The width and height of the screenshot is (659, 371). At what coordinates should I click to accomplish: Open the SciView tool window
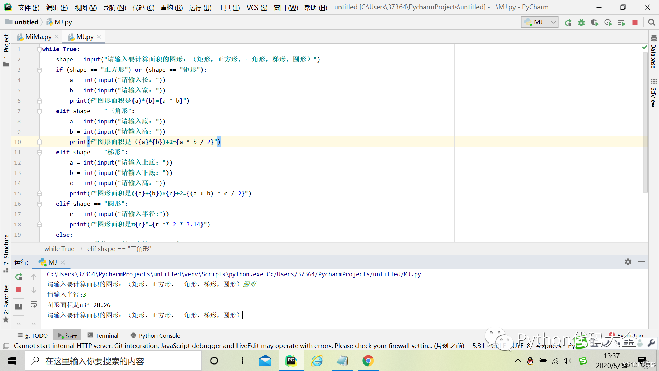(654, 93)
